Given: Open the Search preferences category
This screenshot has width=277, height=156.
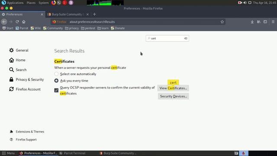Looking at the screenshot, I should pyautogui.click(x=18, y=70).
